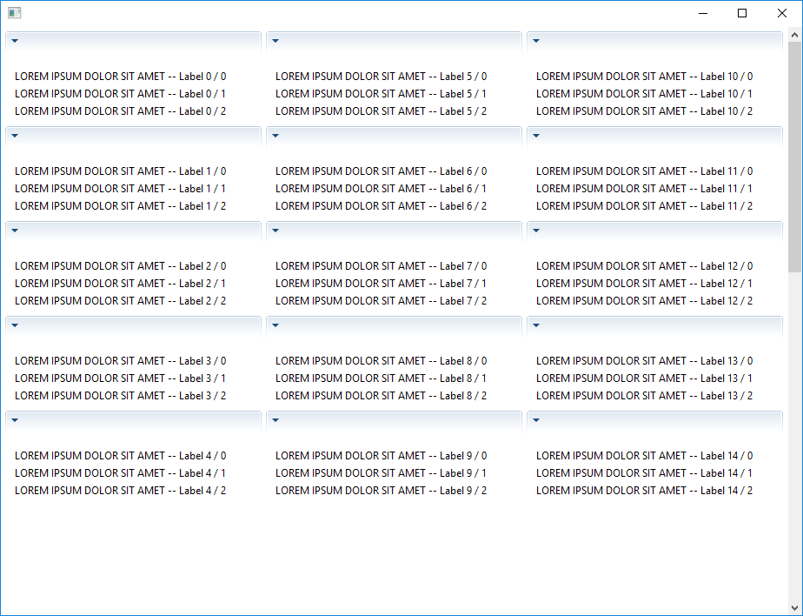Collapse the expander above Label 10 / 0

click(536, 41)
